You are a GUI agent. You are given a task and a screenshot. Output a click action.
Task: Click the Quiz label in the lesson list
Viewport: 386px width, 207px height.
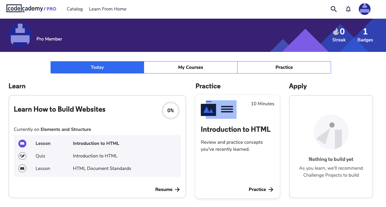tap(40, 156)
